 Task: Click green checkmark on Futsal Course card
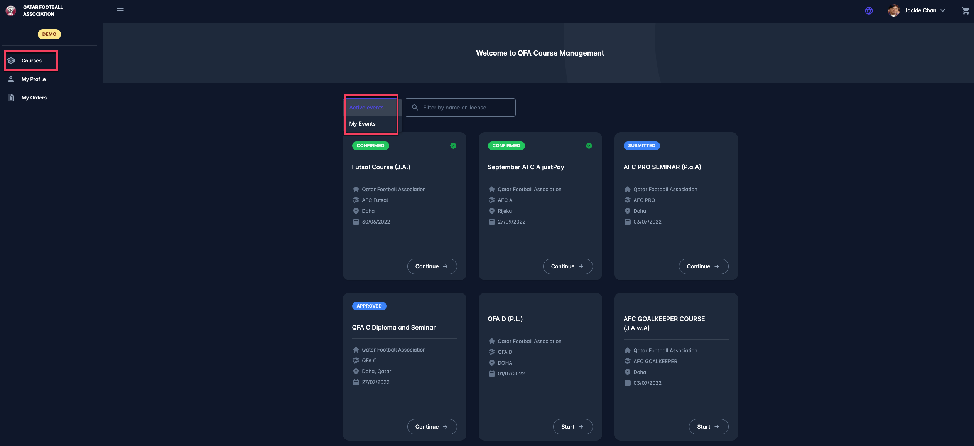[453, 146]
